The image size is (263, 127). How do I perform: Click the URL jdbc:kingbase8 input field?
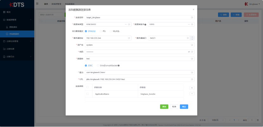coord(140,79)
